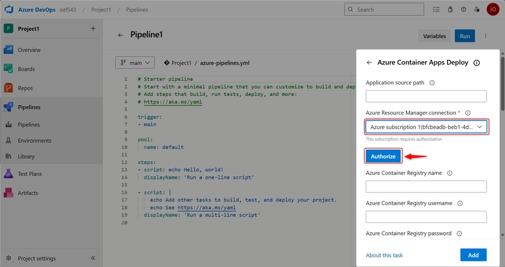505x267 pixels.
Task: Click the Azure Container Registry name field
Action: [426, 186]
